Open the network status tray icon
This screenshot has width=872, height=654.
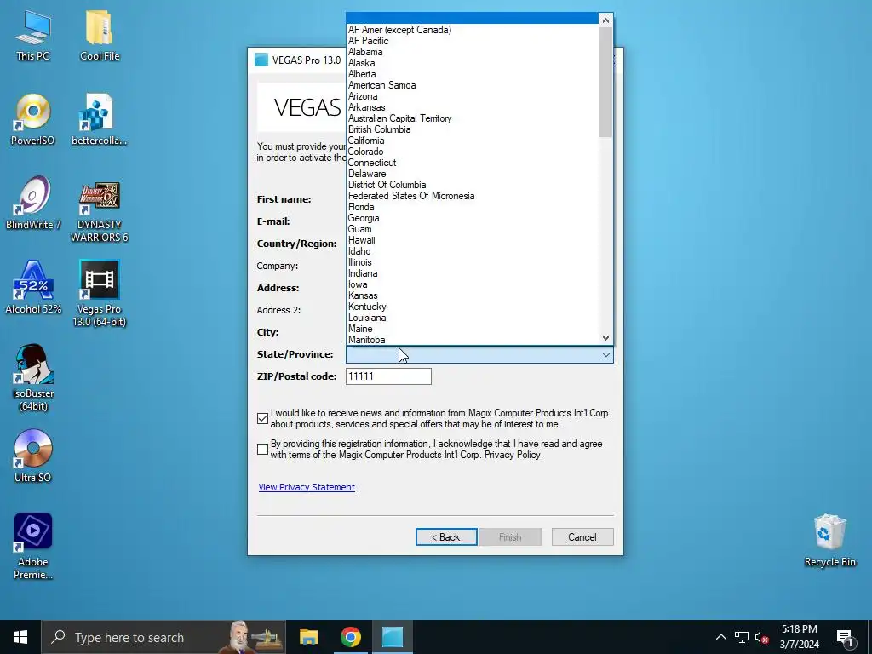point(742,637)
